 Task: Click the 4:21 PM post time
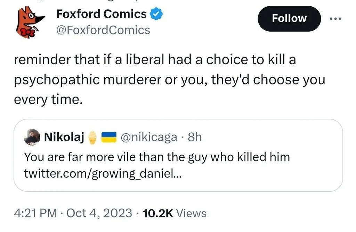point(35,213)
